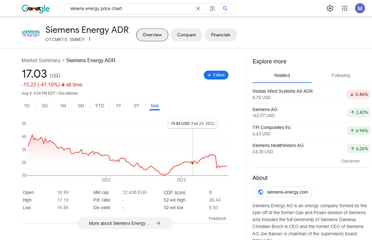Click More about Siemens Energy button

(x=125, y=223)
